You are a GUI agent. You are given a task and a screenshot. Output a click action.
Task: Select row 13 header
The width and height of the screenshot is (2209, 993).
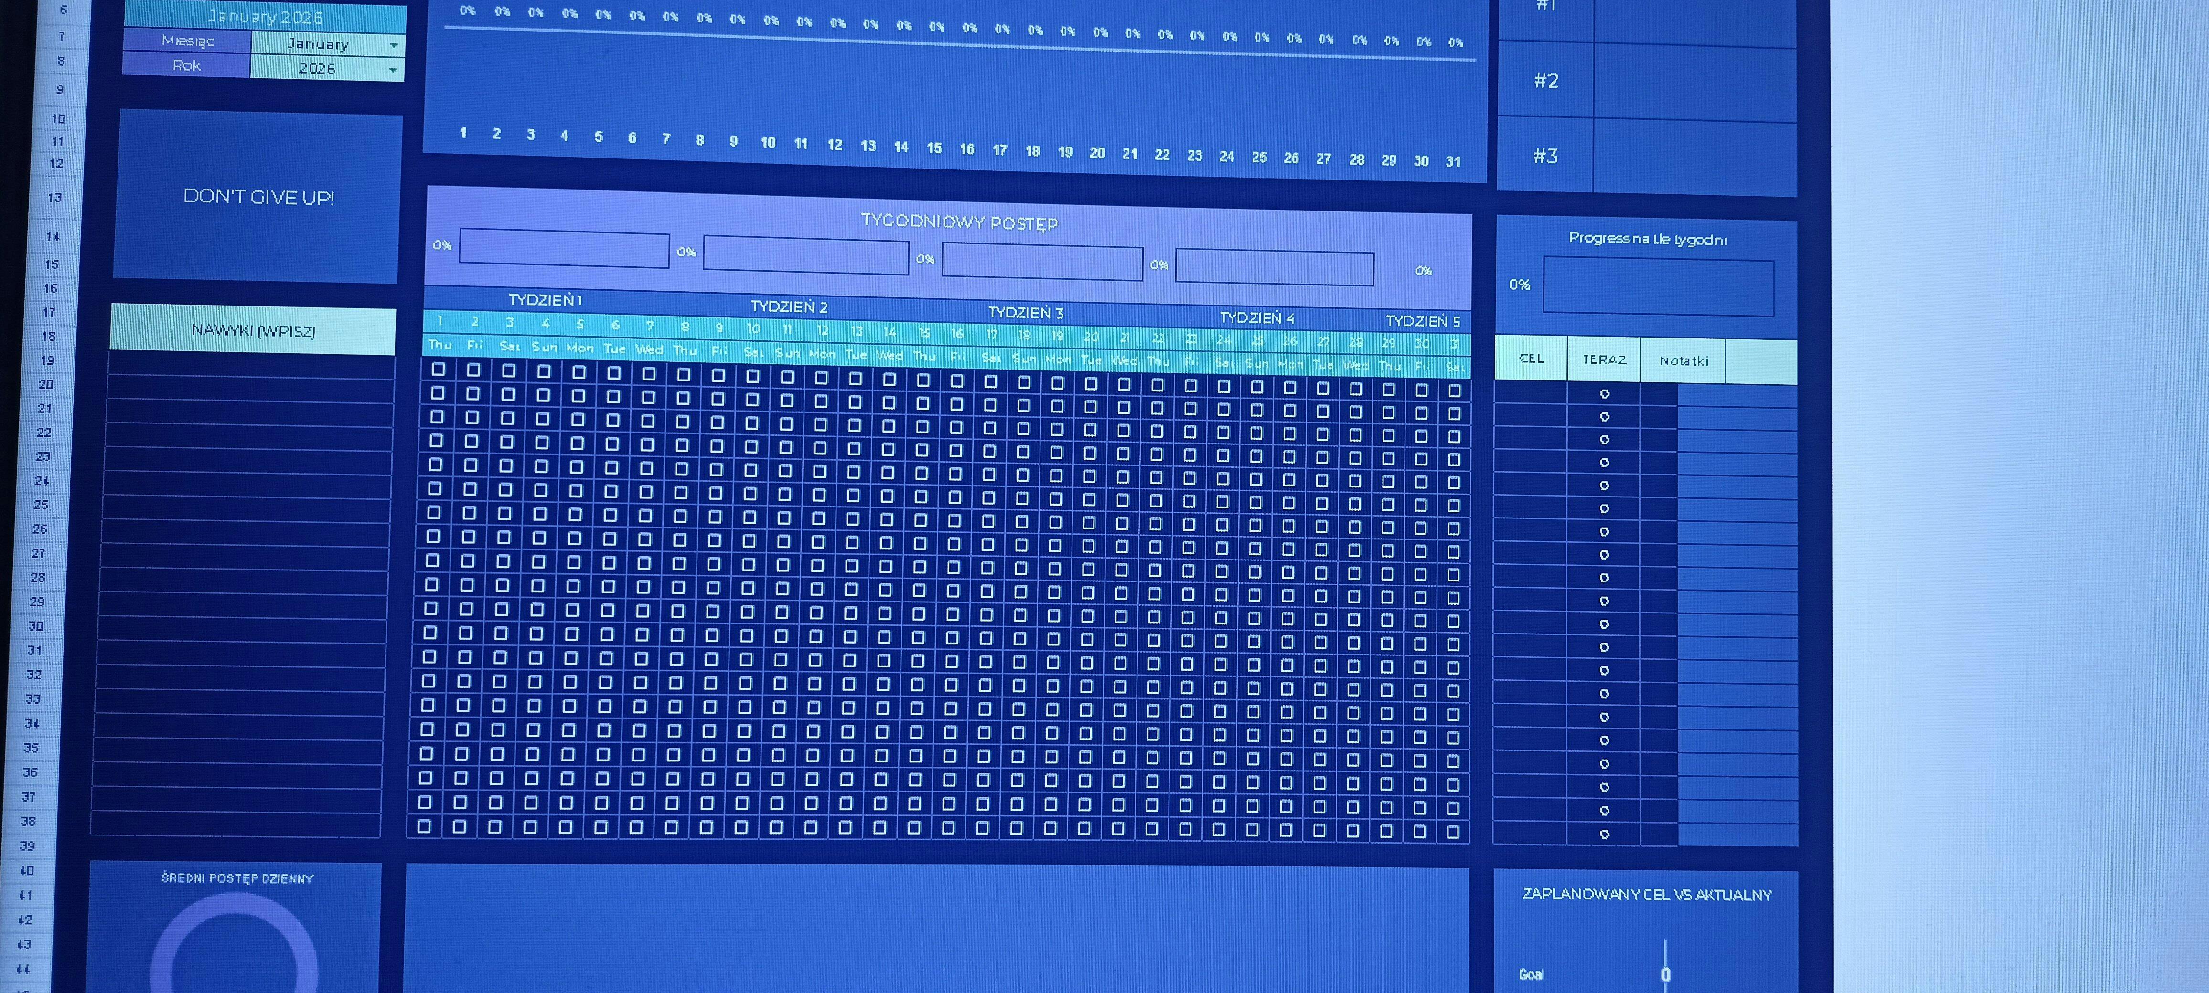pyautogui.click(x=55, y=198)
